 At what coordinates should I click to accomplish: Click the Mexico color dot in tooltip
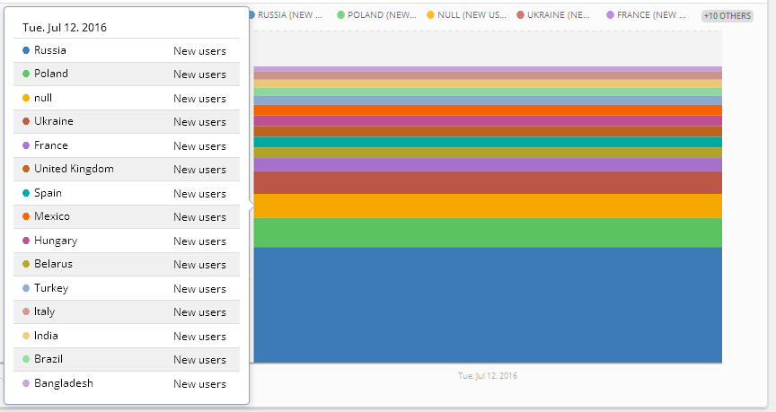click(x=26, y=216)
